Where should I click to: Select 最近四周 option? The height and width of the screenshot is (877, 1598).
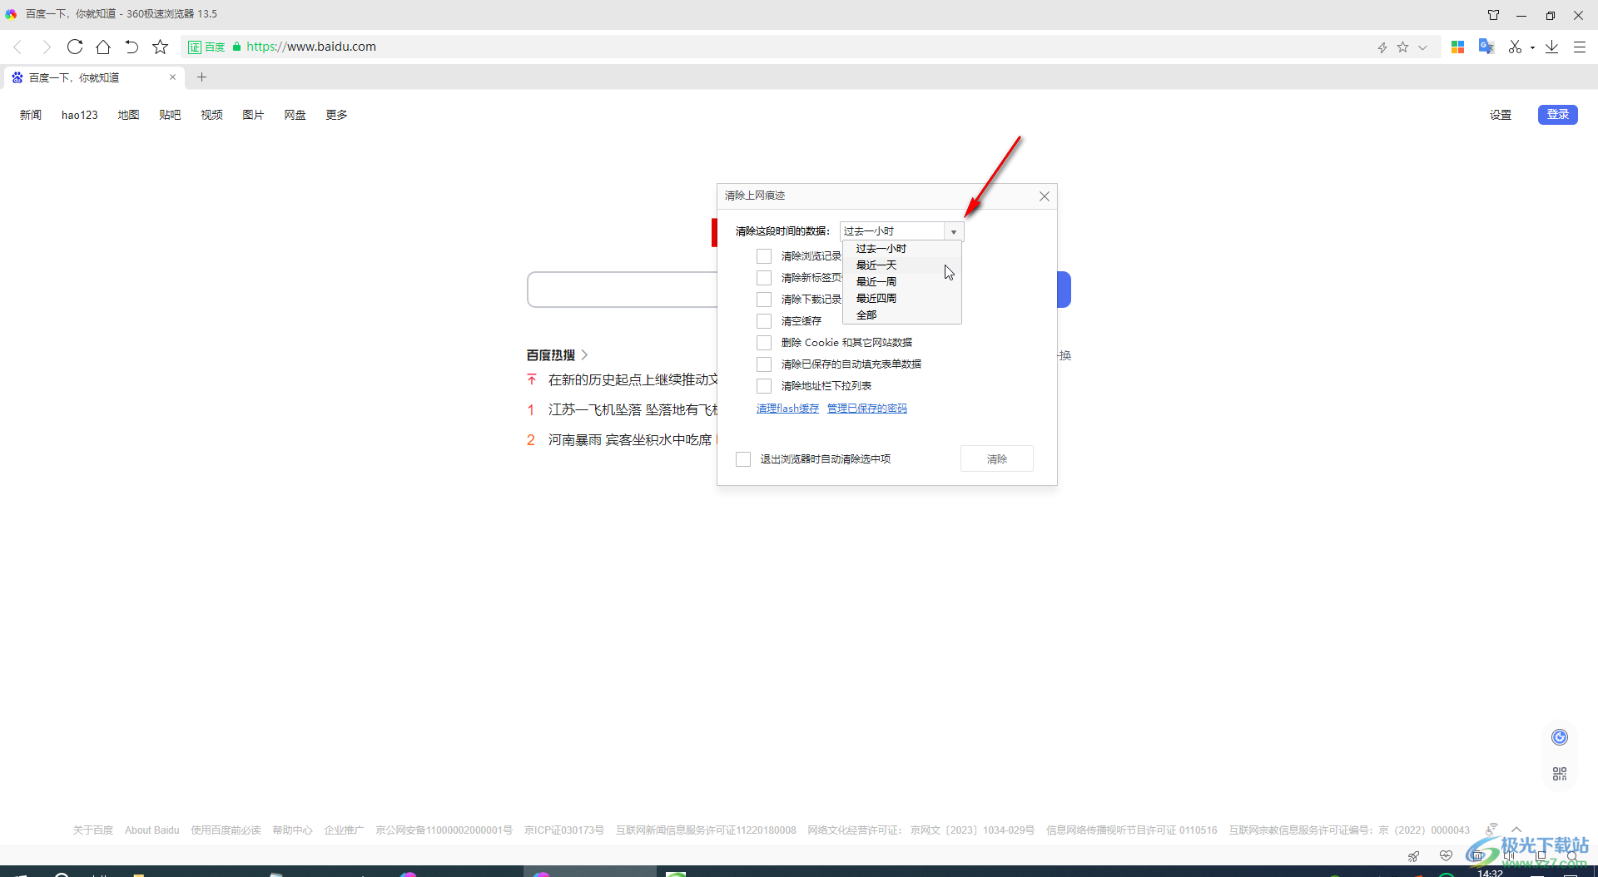[x=902, y=299]
